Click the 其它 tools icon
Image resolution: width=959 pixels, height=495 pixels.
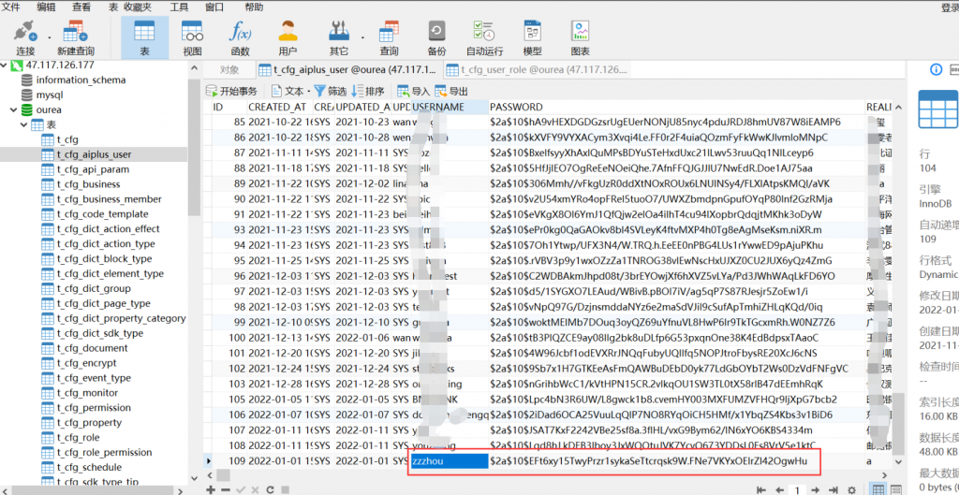tap(338, 37)
